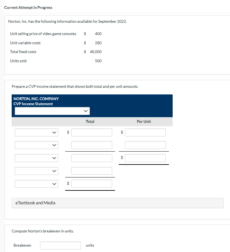This screenshot has height=252, width=230.
Task: Click second row Per Unit amount field
Action: coord(145,145)
